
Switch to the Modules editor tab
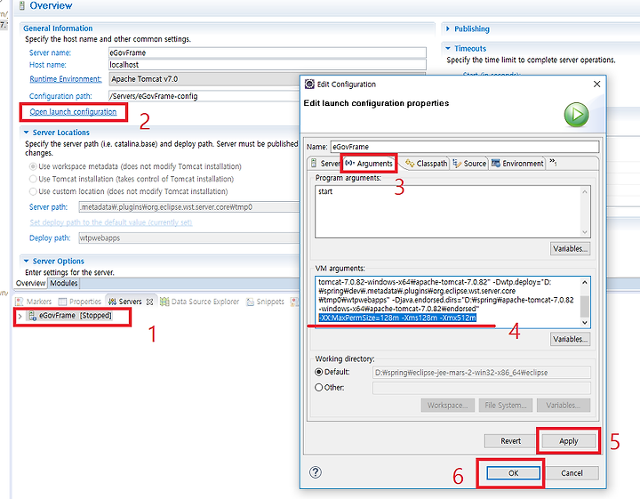(64, 283)
